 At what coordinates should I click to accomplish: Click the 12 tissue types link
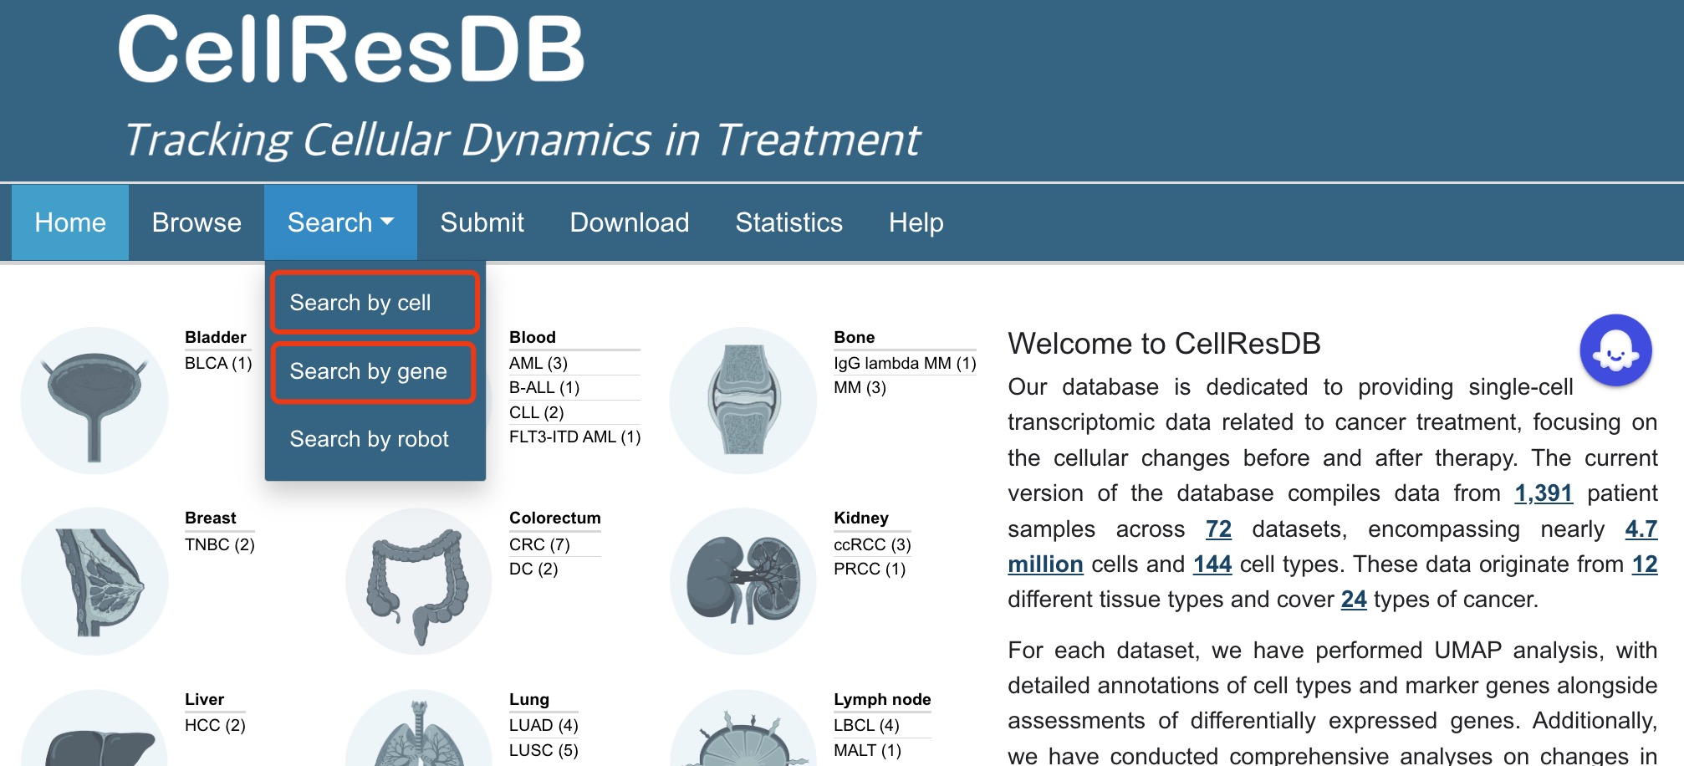pyautogui.click(x=1645, y=564)
